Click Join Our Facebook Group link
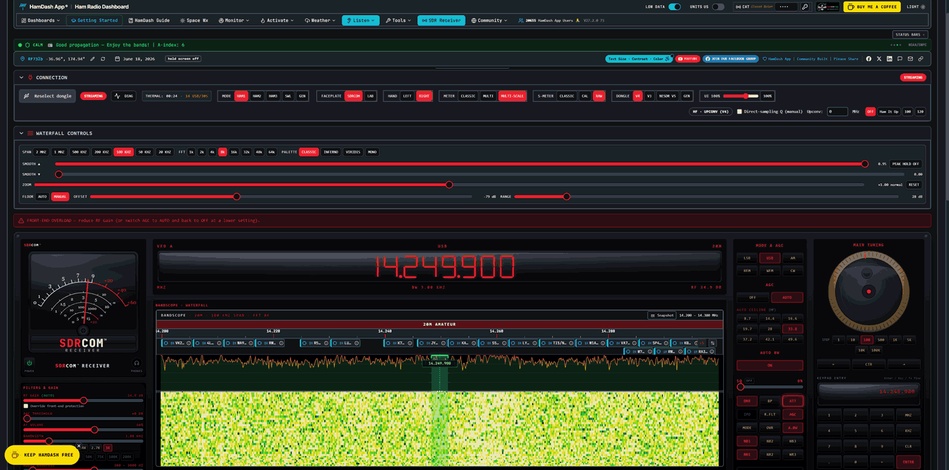The width and height of the screenshot is (949, 470). click(x=731, y=59)
